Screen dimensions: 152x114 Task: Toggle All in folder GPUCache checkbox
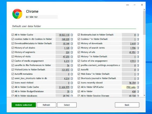[x=79, y=87]
